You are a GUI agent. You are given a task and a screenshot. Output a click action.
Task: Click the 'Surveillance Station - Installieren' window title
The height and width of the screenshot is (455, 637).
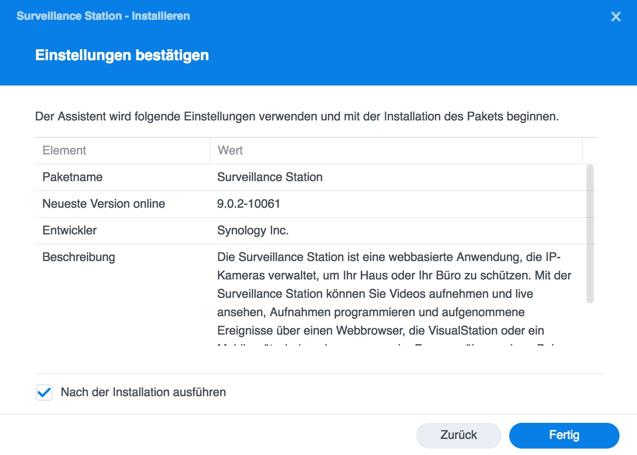tap(103, 16)
